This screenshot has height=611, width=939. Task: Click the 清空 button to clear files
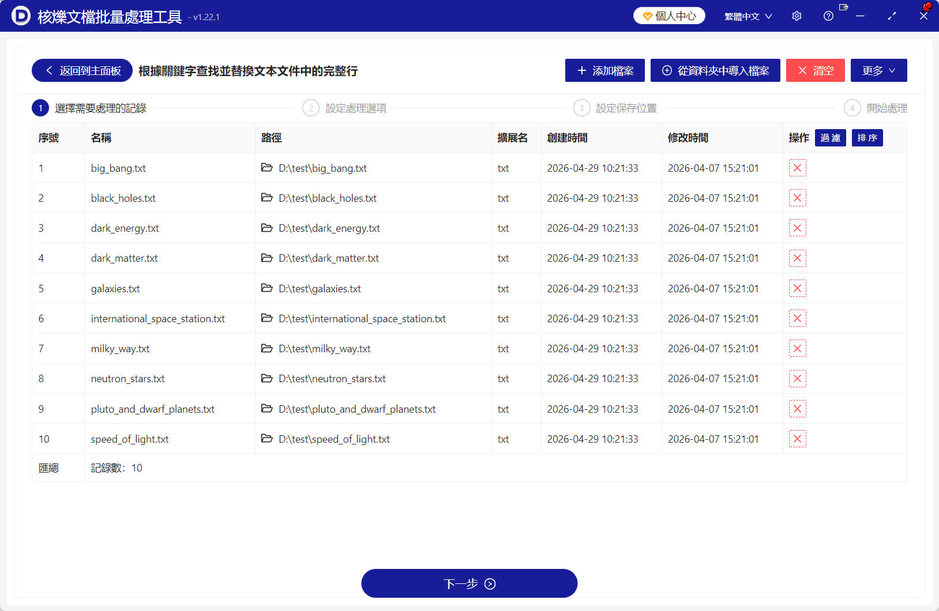pyautogui.click(x=815, y=70)
